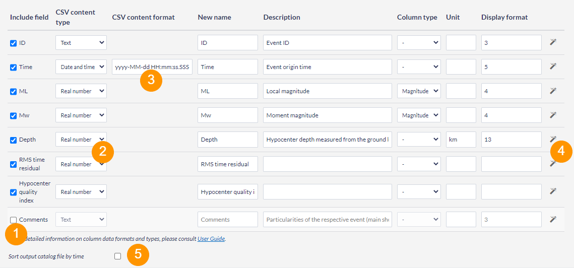Click wand icon for RMS time residual row
574x268 pixels.
coord(552,163)
